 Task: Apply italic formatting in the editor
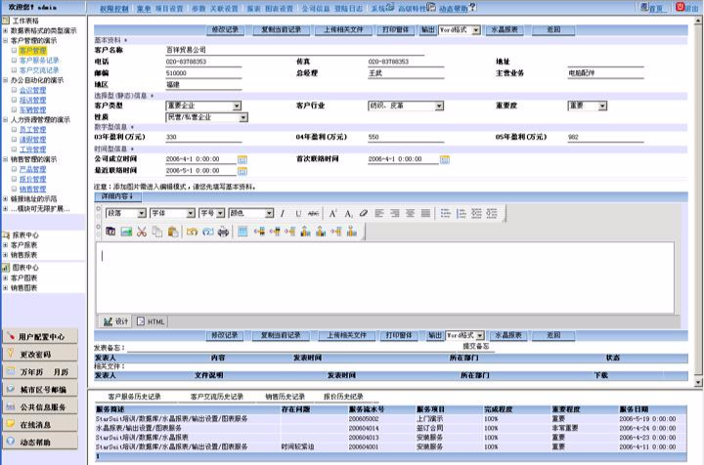[x=283, y=213]
